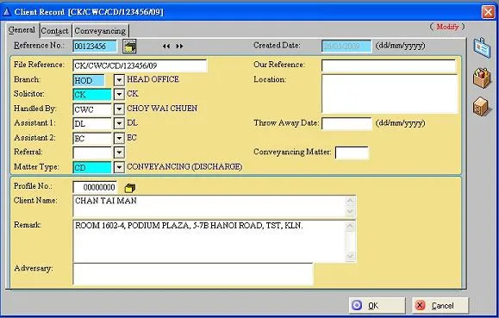Click the Throw Away Date field
The width and height of the screenshot is (499, 318).
point(346,123)
